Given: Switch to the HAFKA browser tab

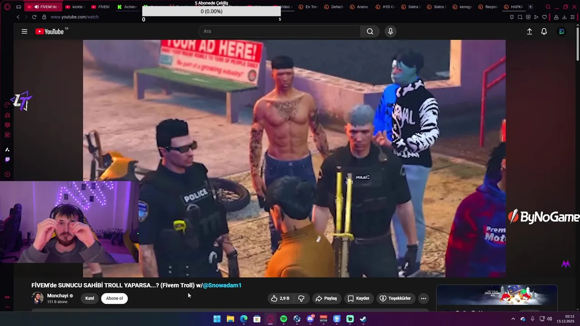Looking at the screenshot, I should point(513,7).
